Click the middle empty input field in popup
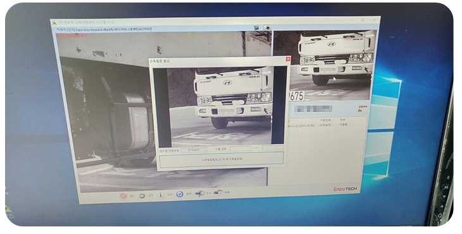462x234 pixels. [240, 149]
